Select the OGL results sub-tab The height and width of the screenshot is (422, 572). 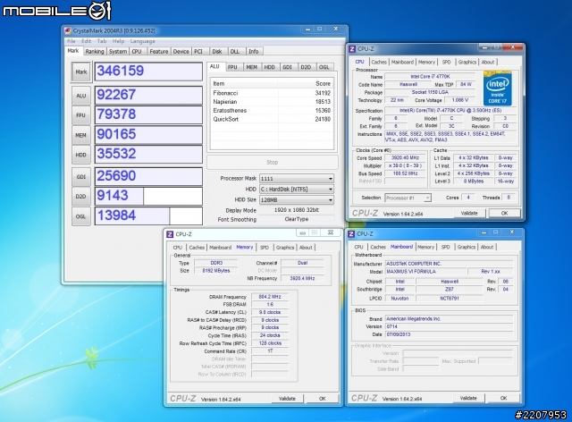pyautogui.click(x=324, y=67)
